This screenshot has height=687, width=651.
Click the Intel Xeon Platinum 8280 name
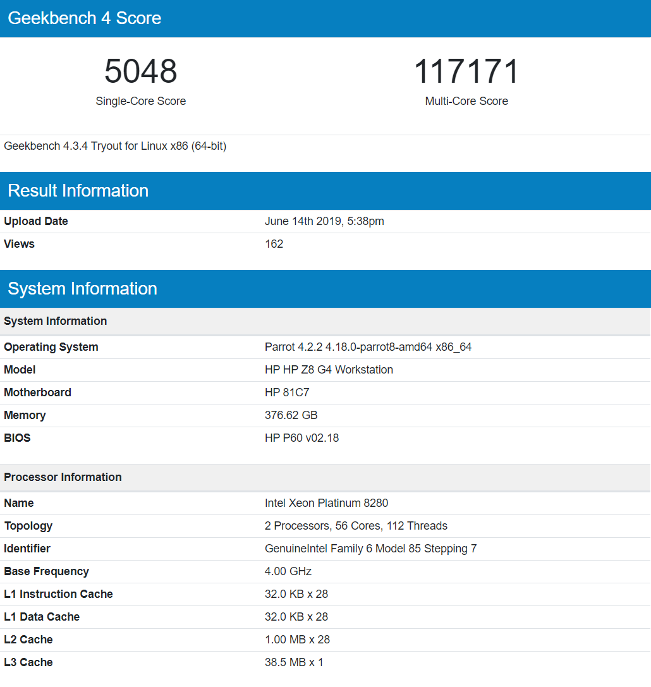click(326, 503)
